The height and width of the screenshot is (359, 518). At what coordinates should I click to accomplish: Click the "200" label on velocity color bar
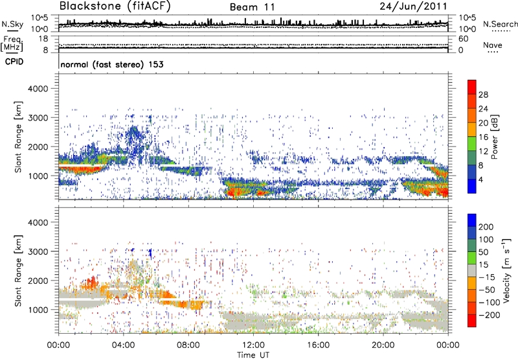486,227
